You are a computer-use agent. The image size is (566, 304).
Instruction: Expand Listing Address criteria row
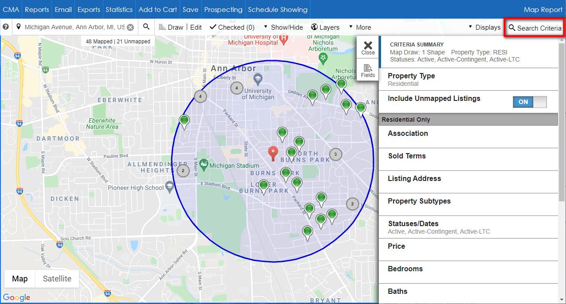pos(468,182)
